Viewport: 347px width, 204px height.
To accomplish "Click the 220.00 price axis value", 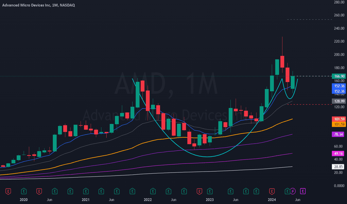I will pos(339,41).
